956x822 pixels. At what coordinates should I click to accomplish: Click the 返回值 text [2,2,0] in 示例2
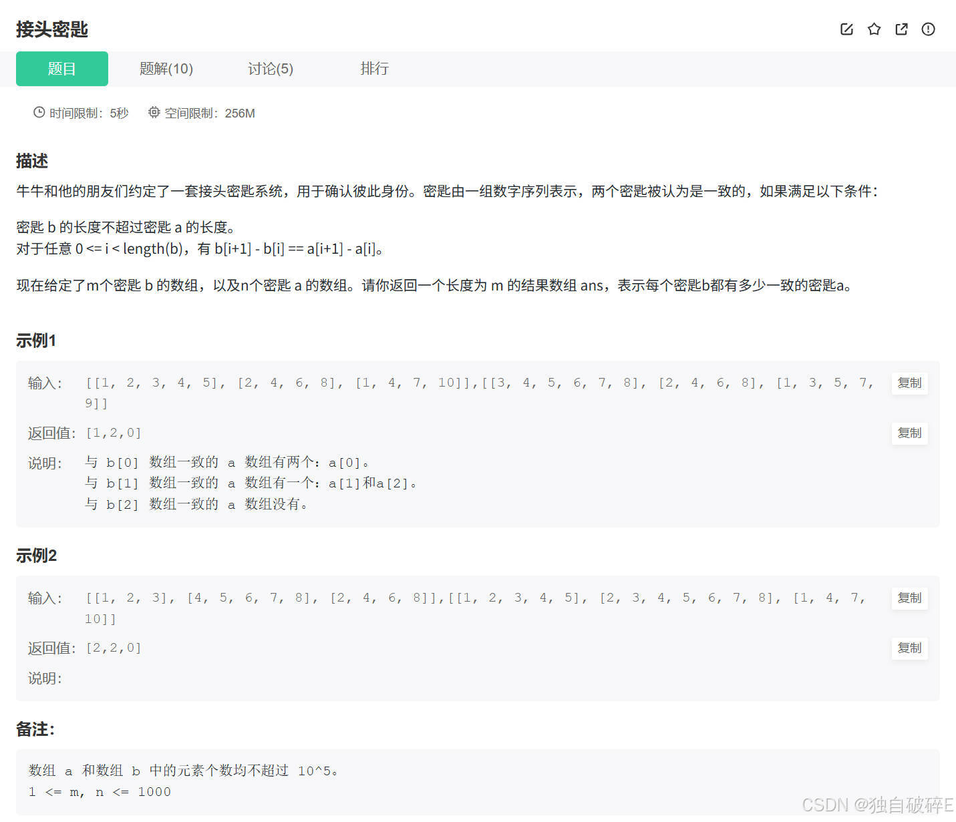tap(114, 648)
